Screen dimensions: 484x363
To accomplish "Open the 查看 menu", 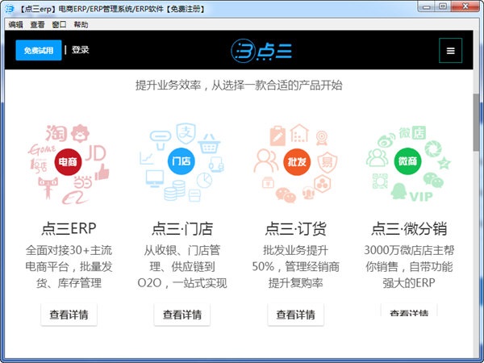I will (37, 24).
